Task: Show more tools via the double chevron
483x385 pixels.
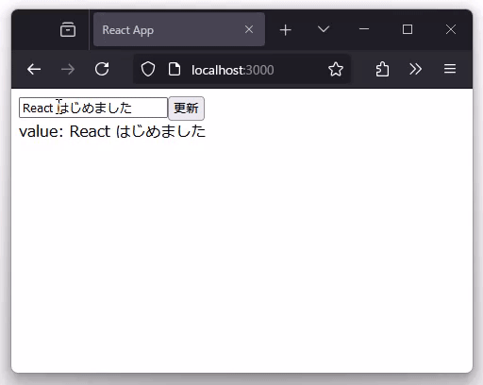Action: (x=416, y=69)
